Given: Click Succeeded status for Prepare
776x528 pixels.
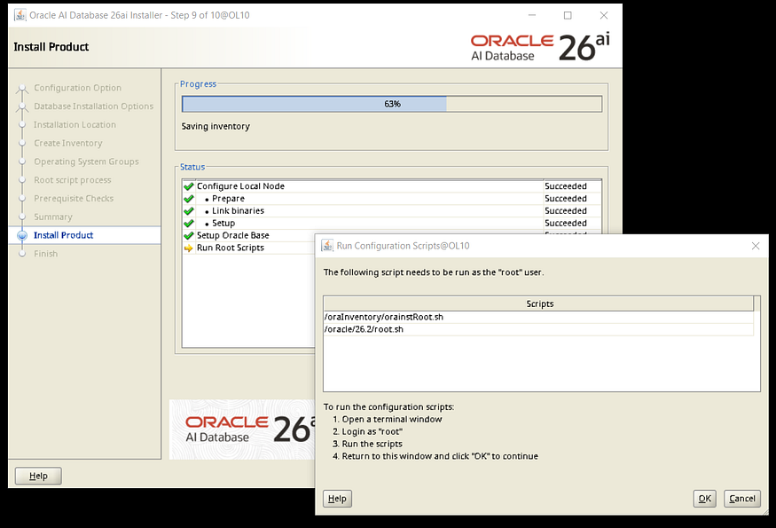Looking at the screenshot, I should tap(566, 199).
